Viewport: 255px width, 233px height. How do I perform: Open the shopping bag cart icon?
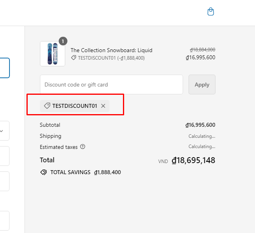(x=211, y=12)
